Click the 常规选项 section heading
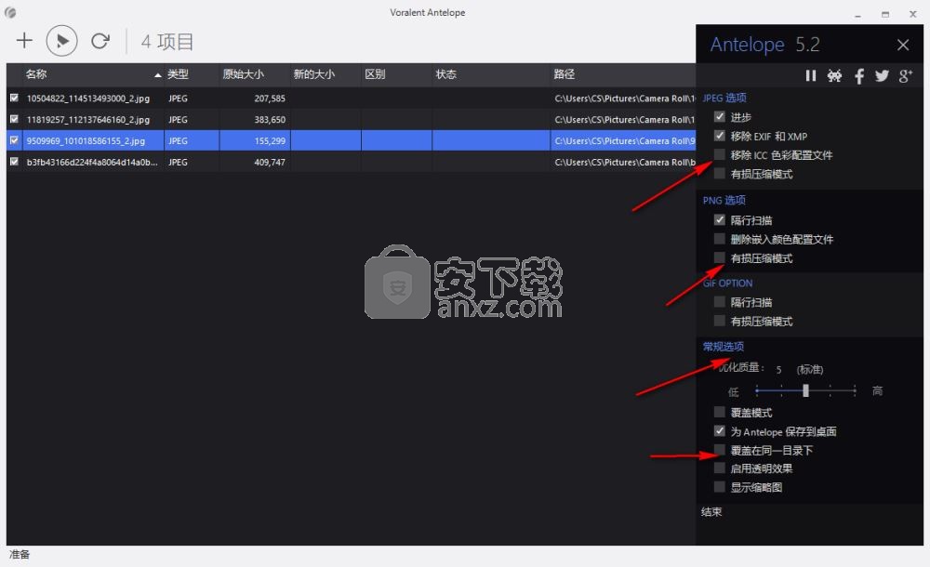The image size is (930, 567). [x=723, y=347]
